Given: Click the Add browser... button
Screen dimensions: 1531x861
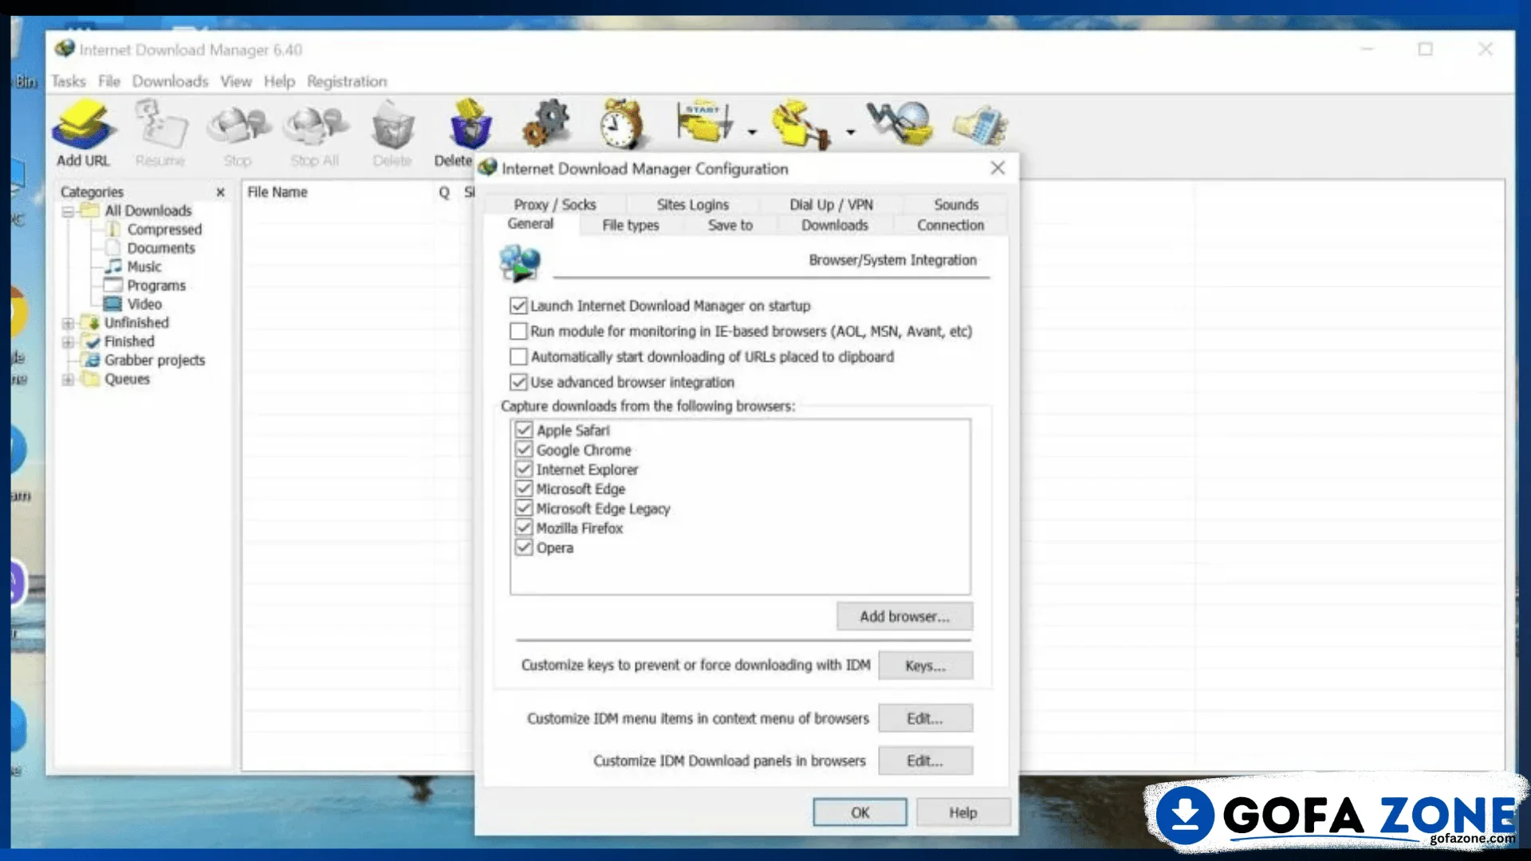Looking at the screenshot, I should pos(904,616).
